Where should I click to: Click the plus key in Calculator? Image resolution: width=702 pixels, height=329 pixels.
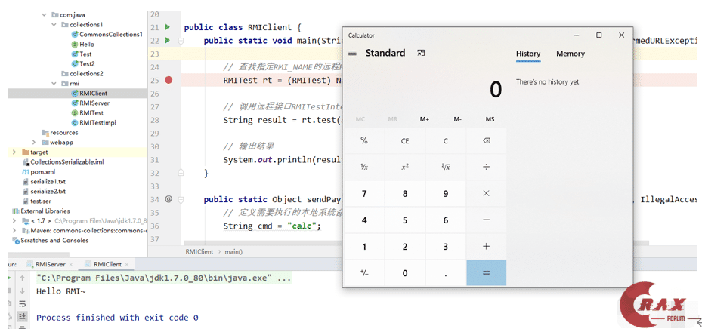click(487, 246)
